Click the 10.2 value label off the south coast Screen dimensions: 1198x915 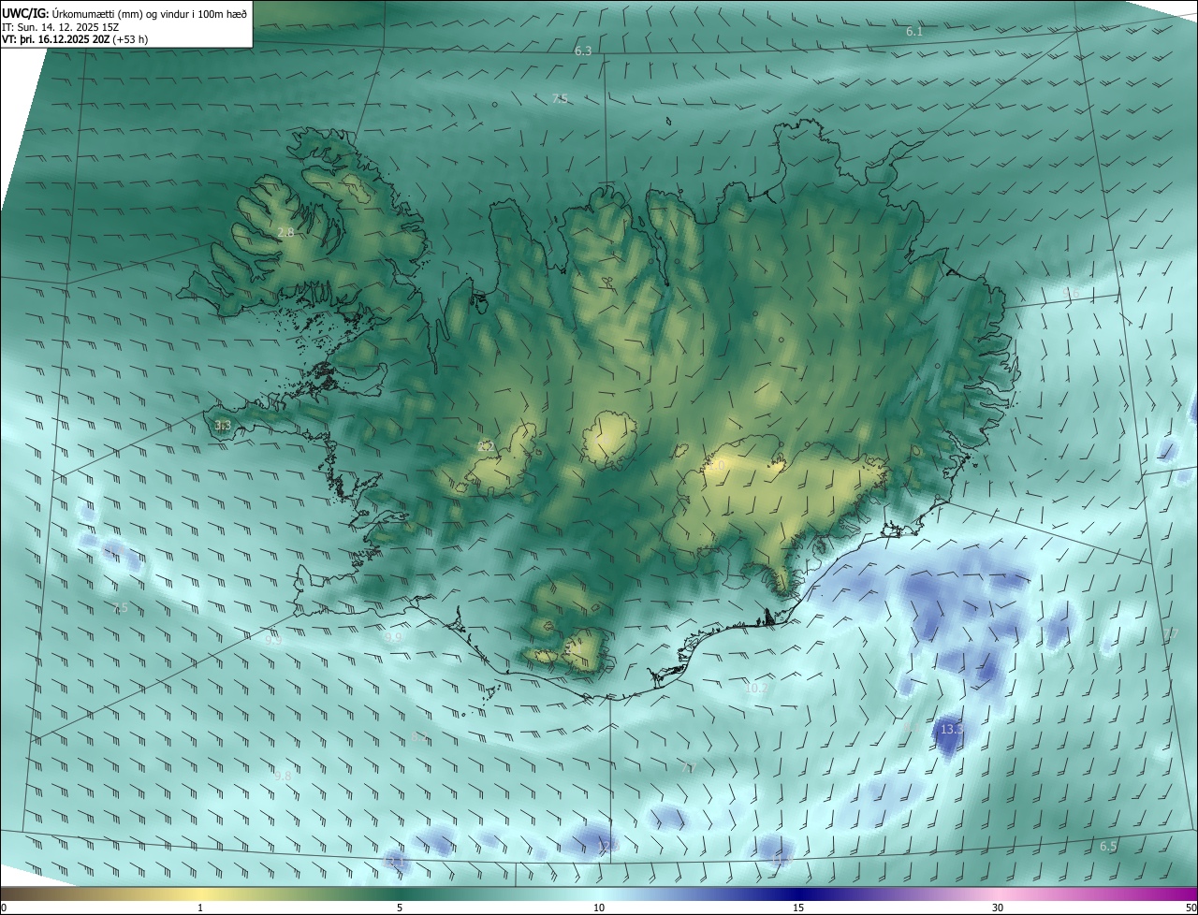pyautogui.click(x=756, y=689)
